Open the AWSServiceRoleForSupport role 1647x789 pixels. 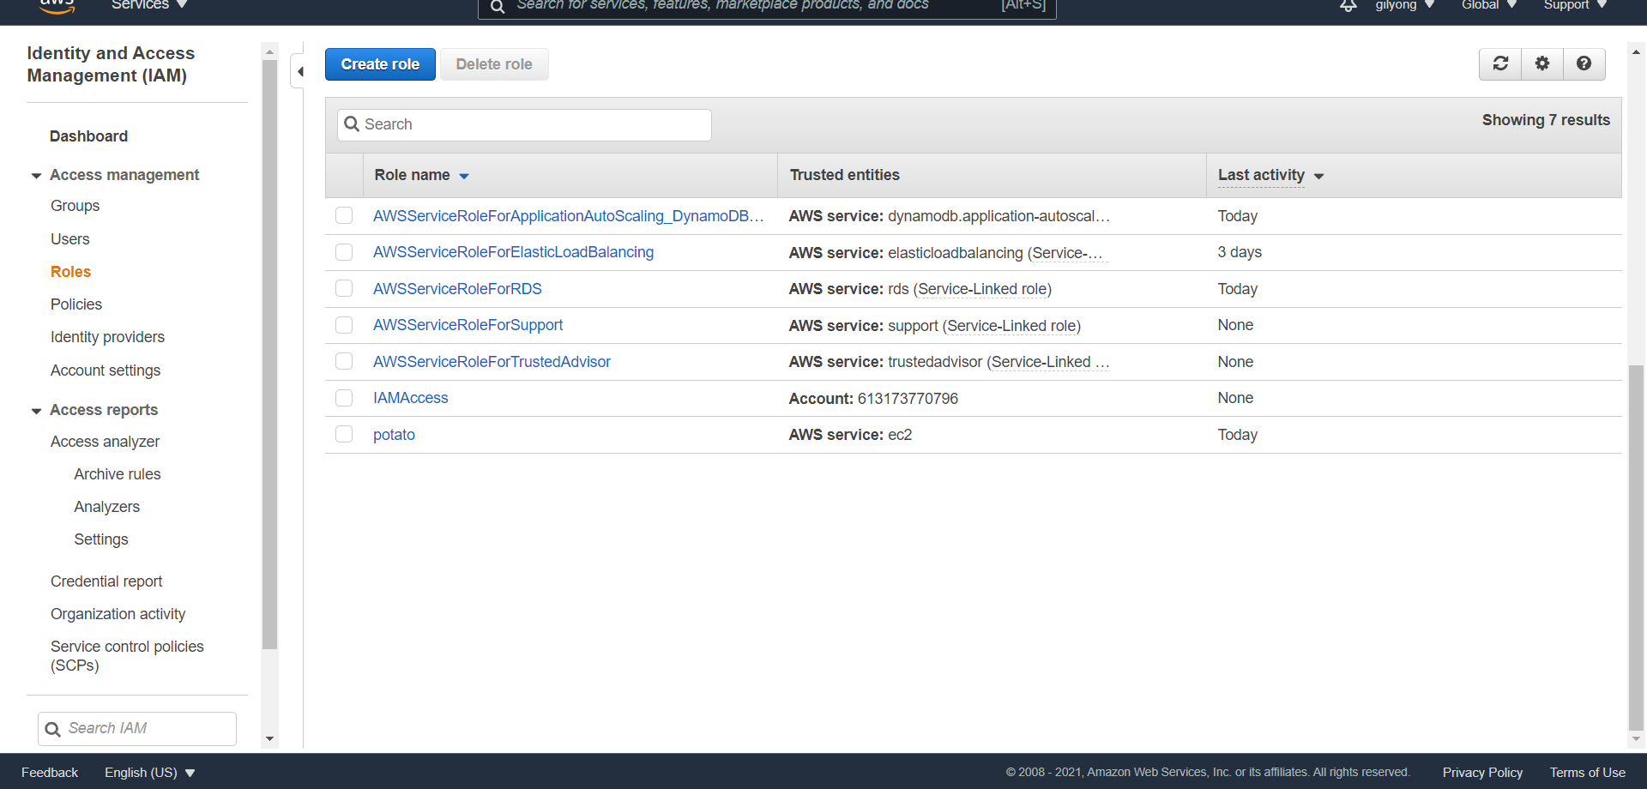468,325
